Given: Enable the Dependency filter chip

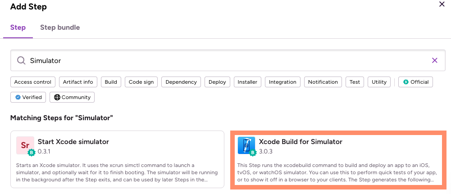Looking at the screenshot, I should (x=181, y=82).
